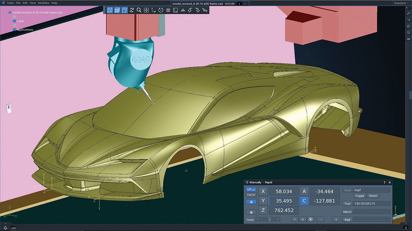Open the File menu
This screenshot has width=412, height=231.
18,3
